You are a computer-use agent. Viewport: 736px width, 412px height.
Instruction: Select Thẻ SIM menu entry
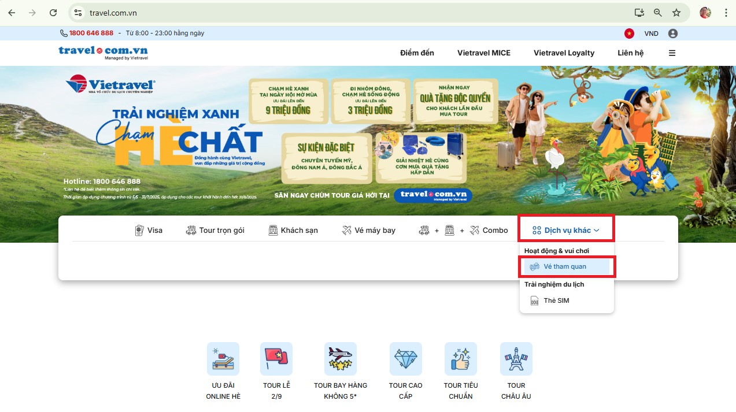(567, 300)
